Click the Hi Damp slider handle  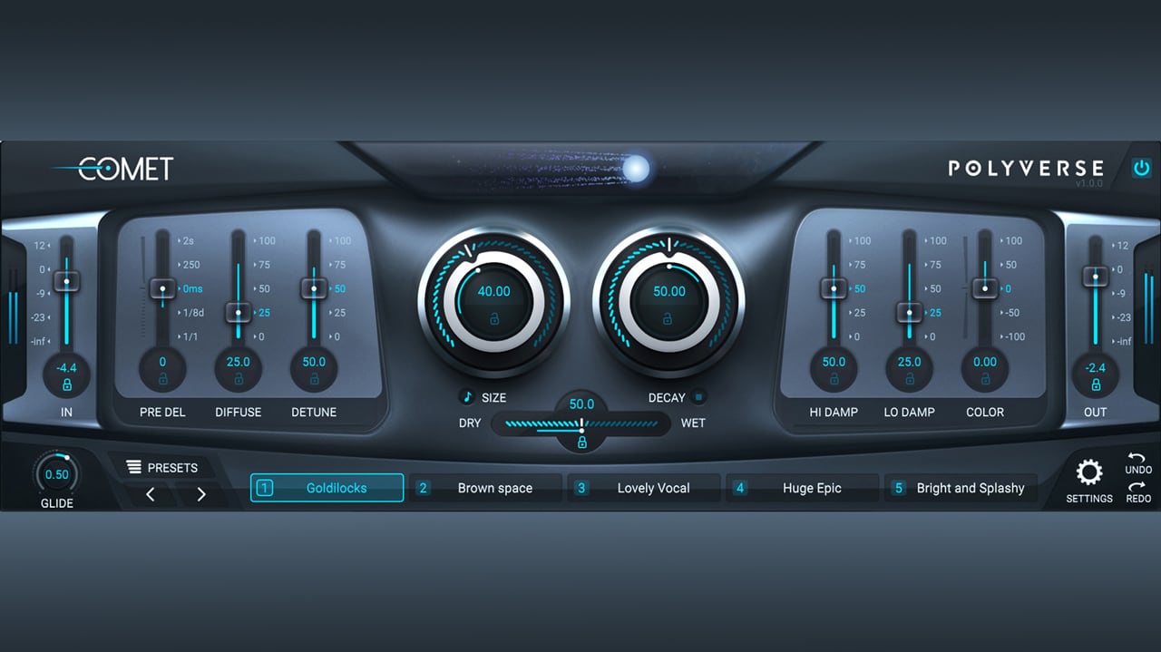click(x=834, y=288)
